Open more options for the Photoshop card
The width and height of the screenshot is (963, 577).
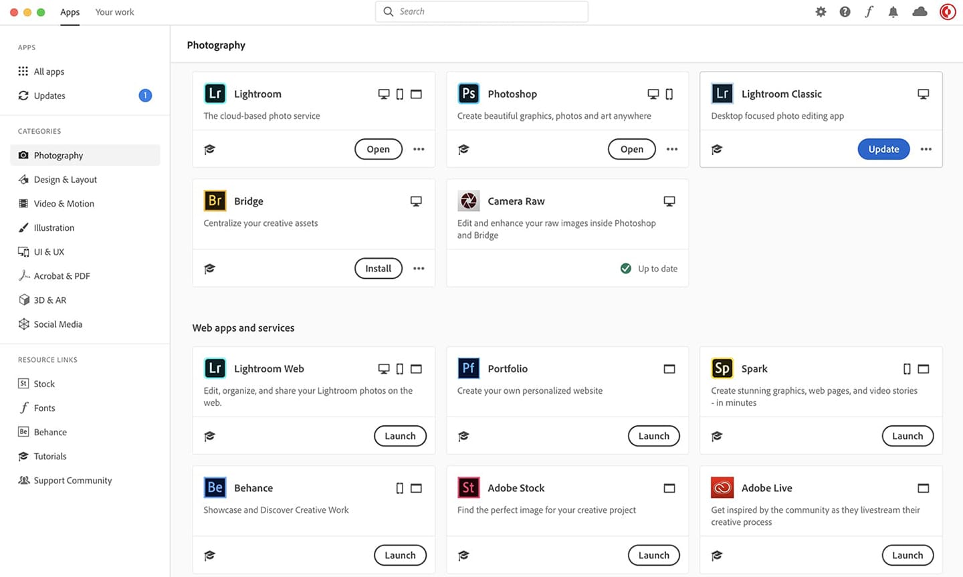tap(672, 149)
